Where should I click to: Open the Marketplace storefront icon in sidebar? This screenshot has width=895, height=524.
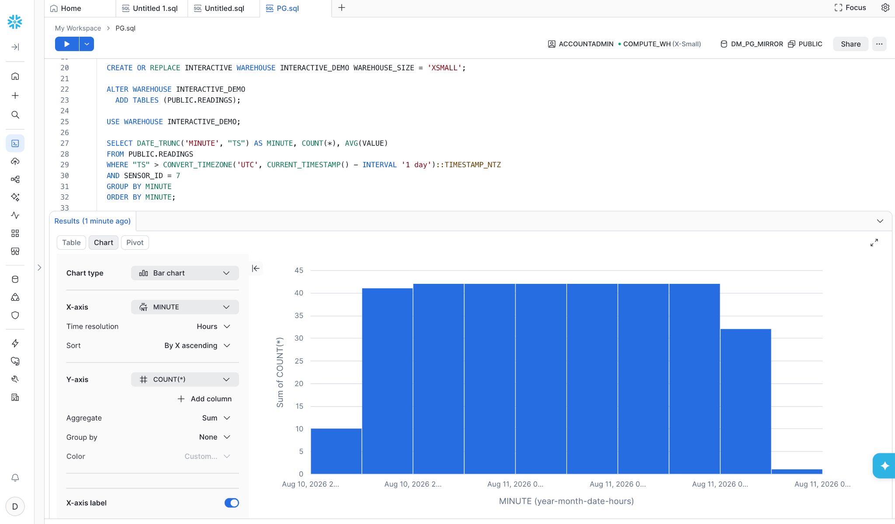tap(15, 252)
